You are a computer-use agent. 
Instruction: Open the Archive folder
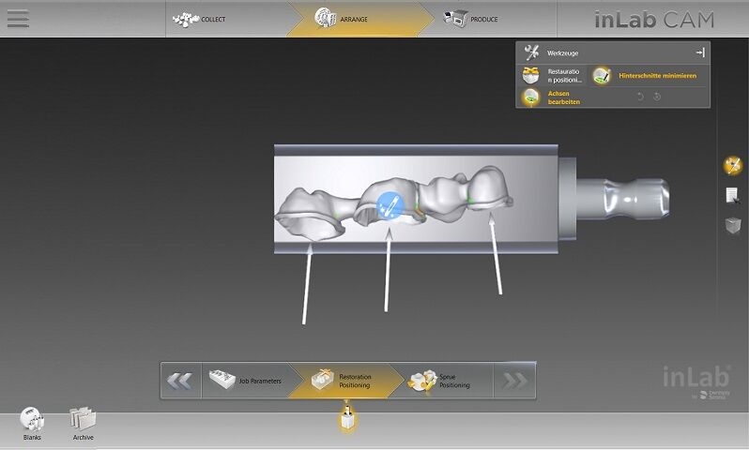click(83, 423)
